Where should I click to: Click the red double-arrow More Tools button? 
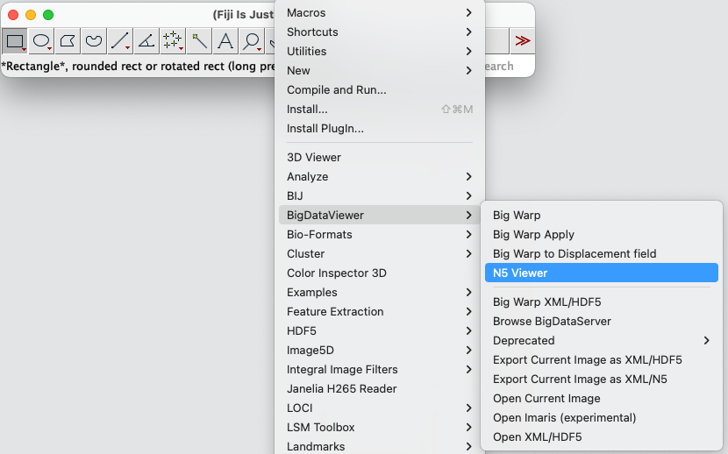point(523,41)
